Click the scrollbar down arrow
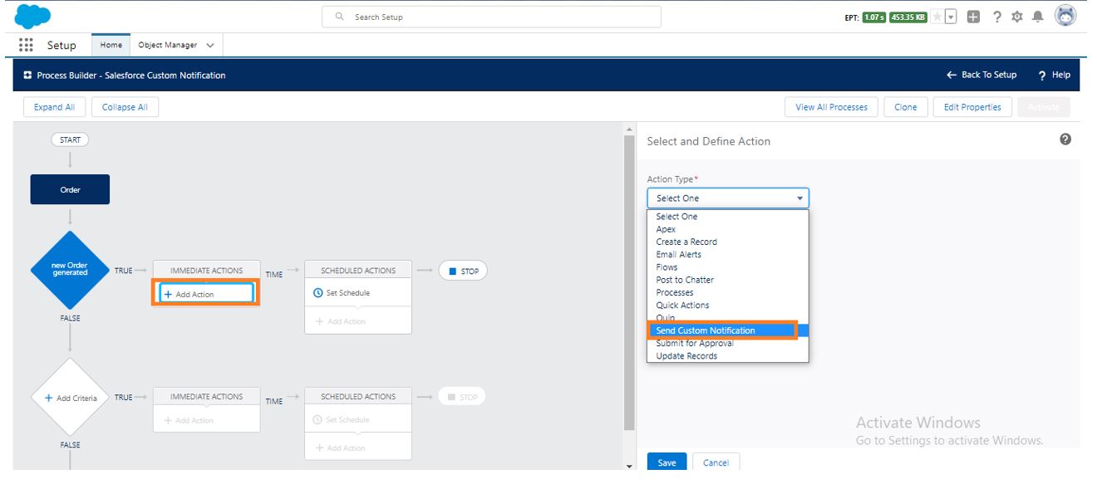 click(628, 467)
